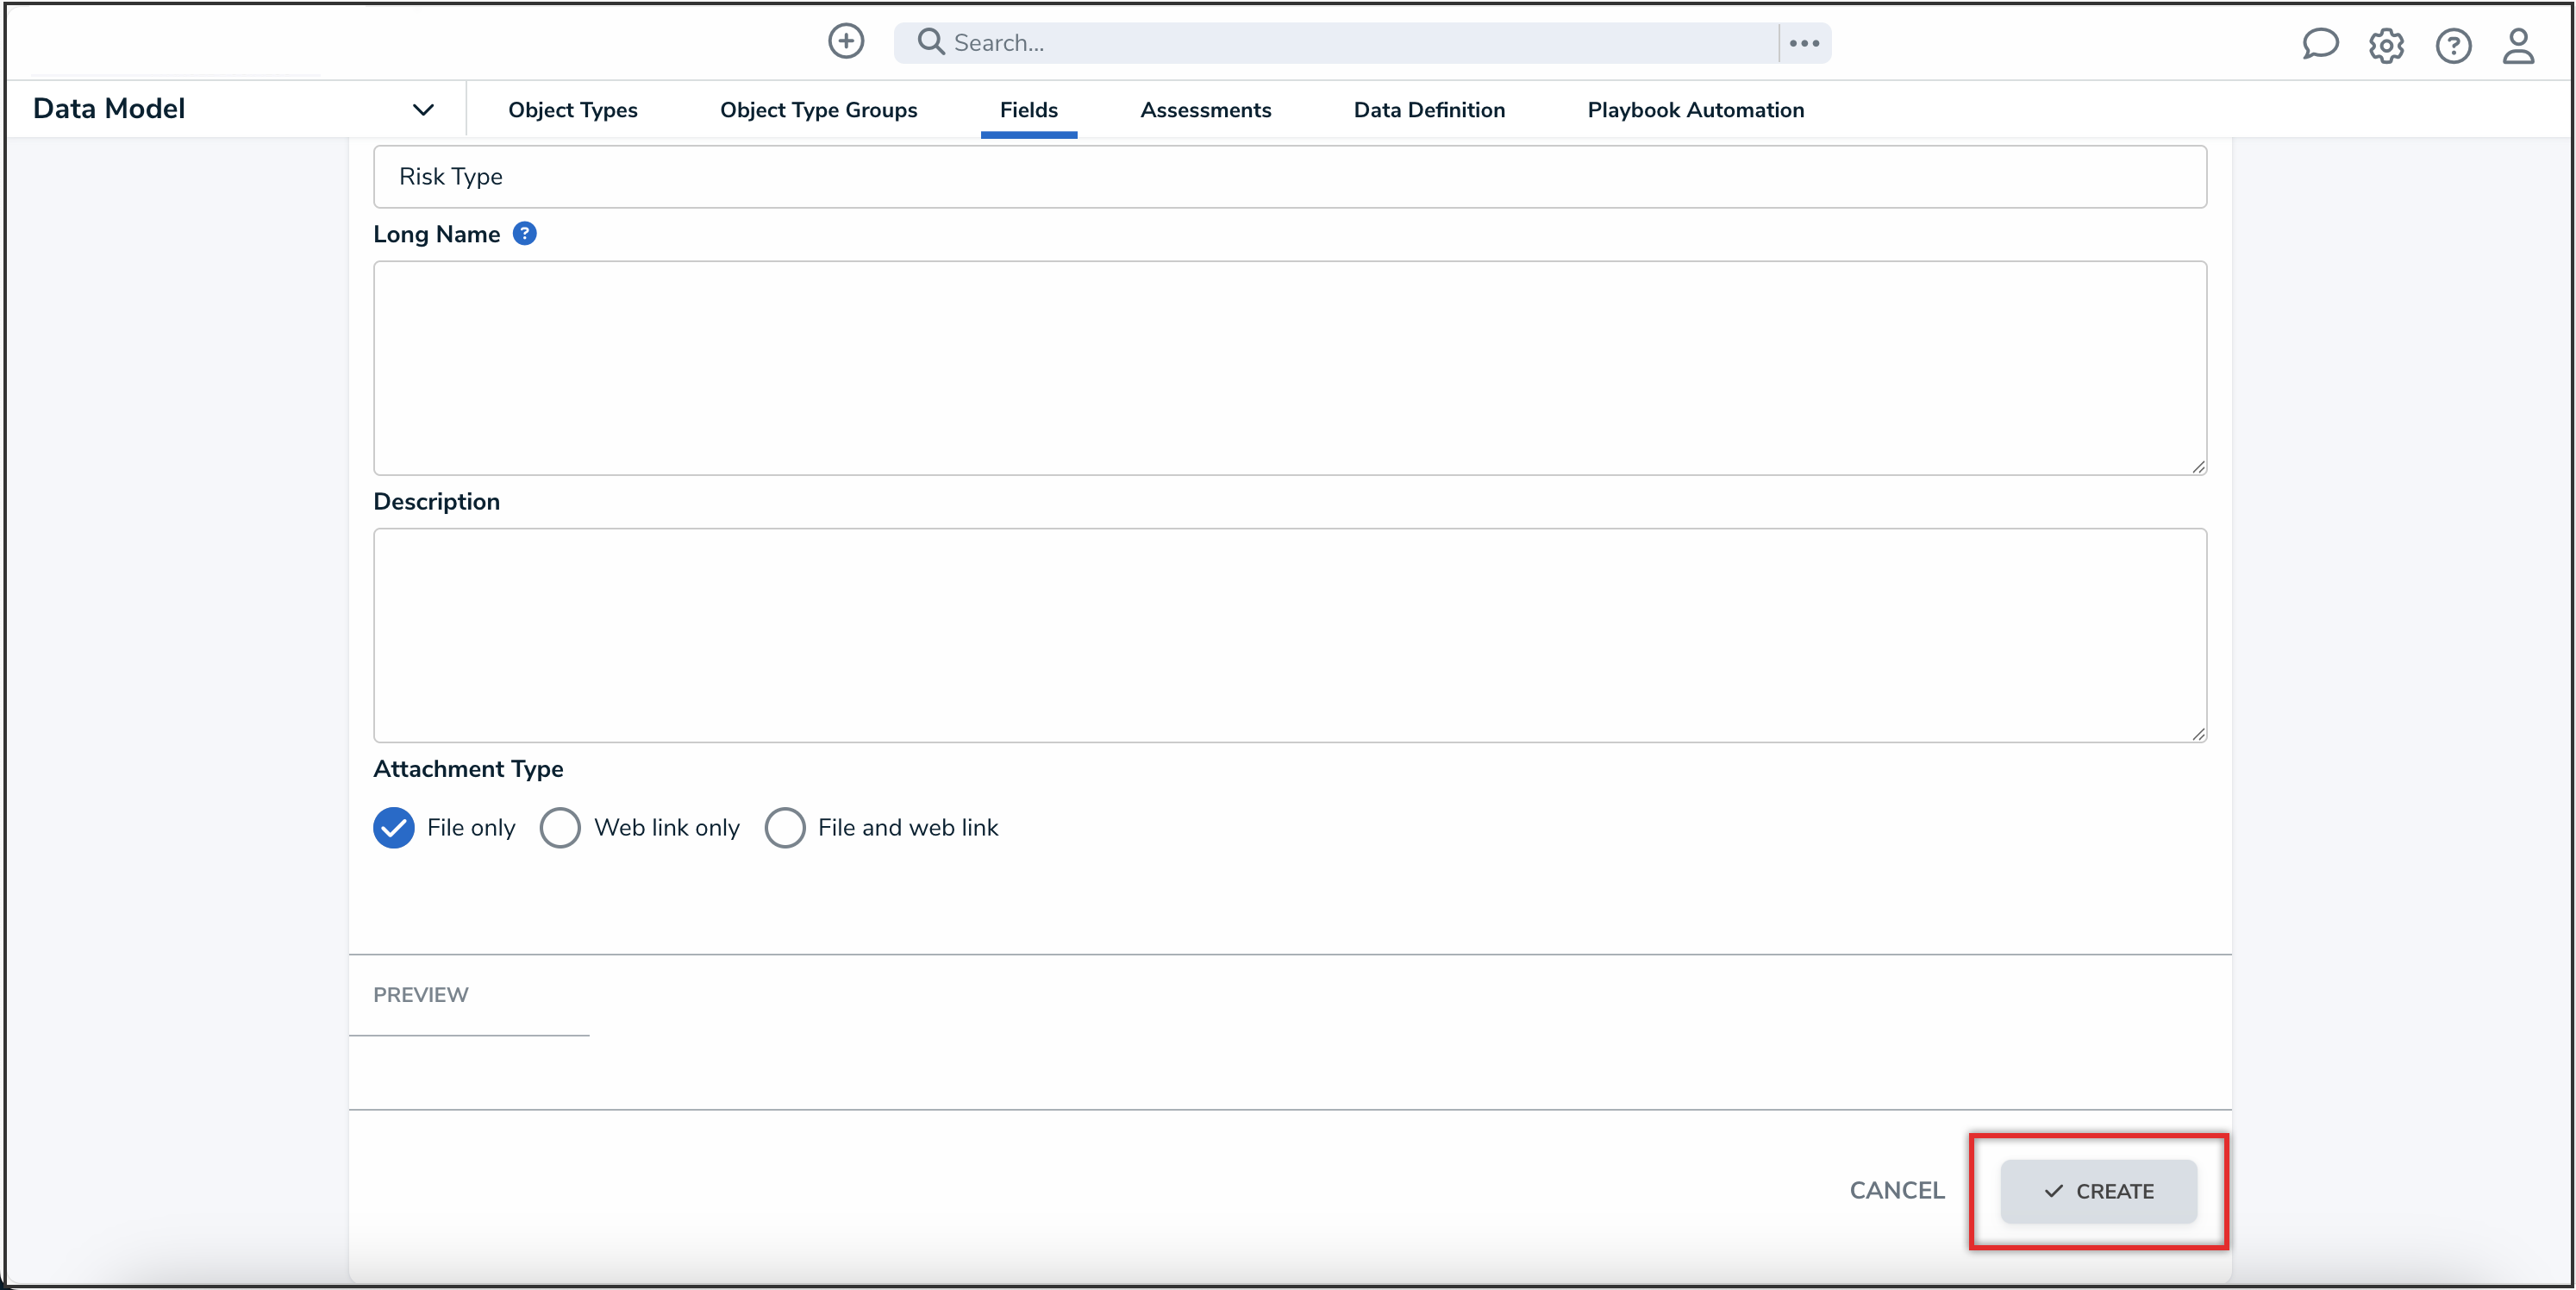
Task: Open the chat bubble icon
Action: (x=2319, y=45)
